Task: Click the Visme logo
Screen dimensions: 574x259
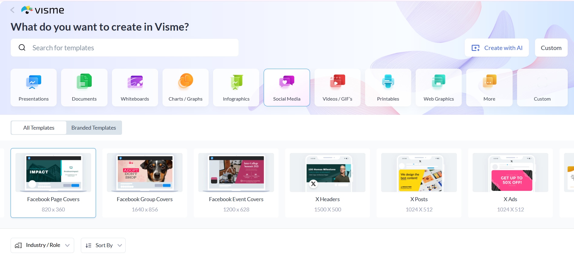Action: coord(43,10)
